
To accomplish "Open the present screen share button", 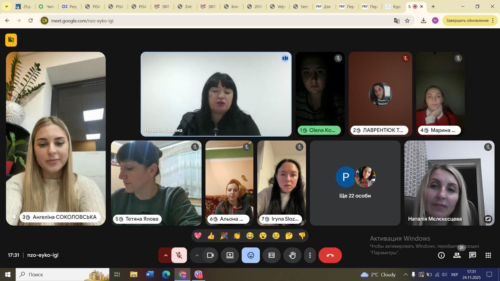I will tap(230, 255).
